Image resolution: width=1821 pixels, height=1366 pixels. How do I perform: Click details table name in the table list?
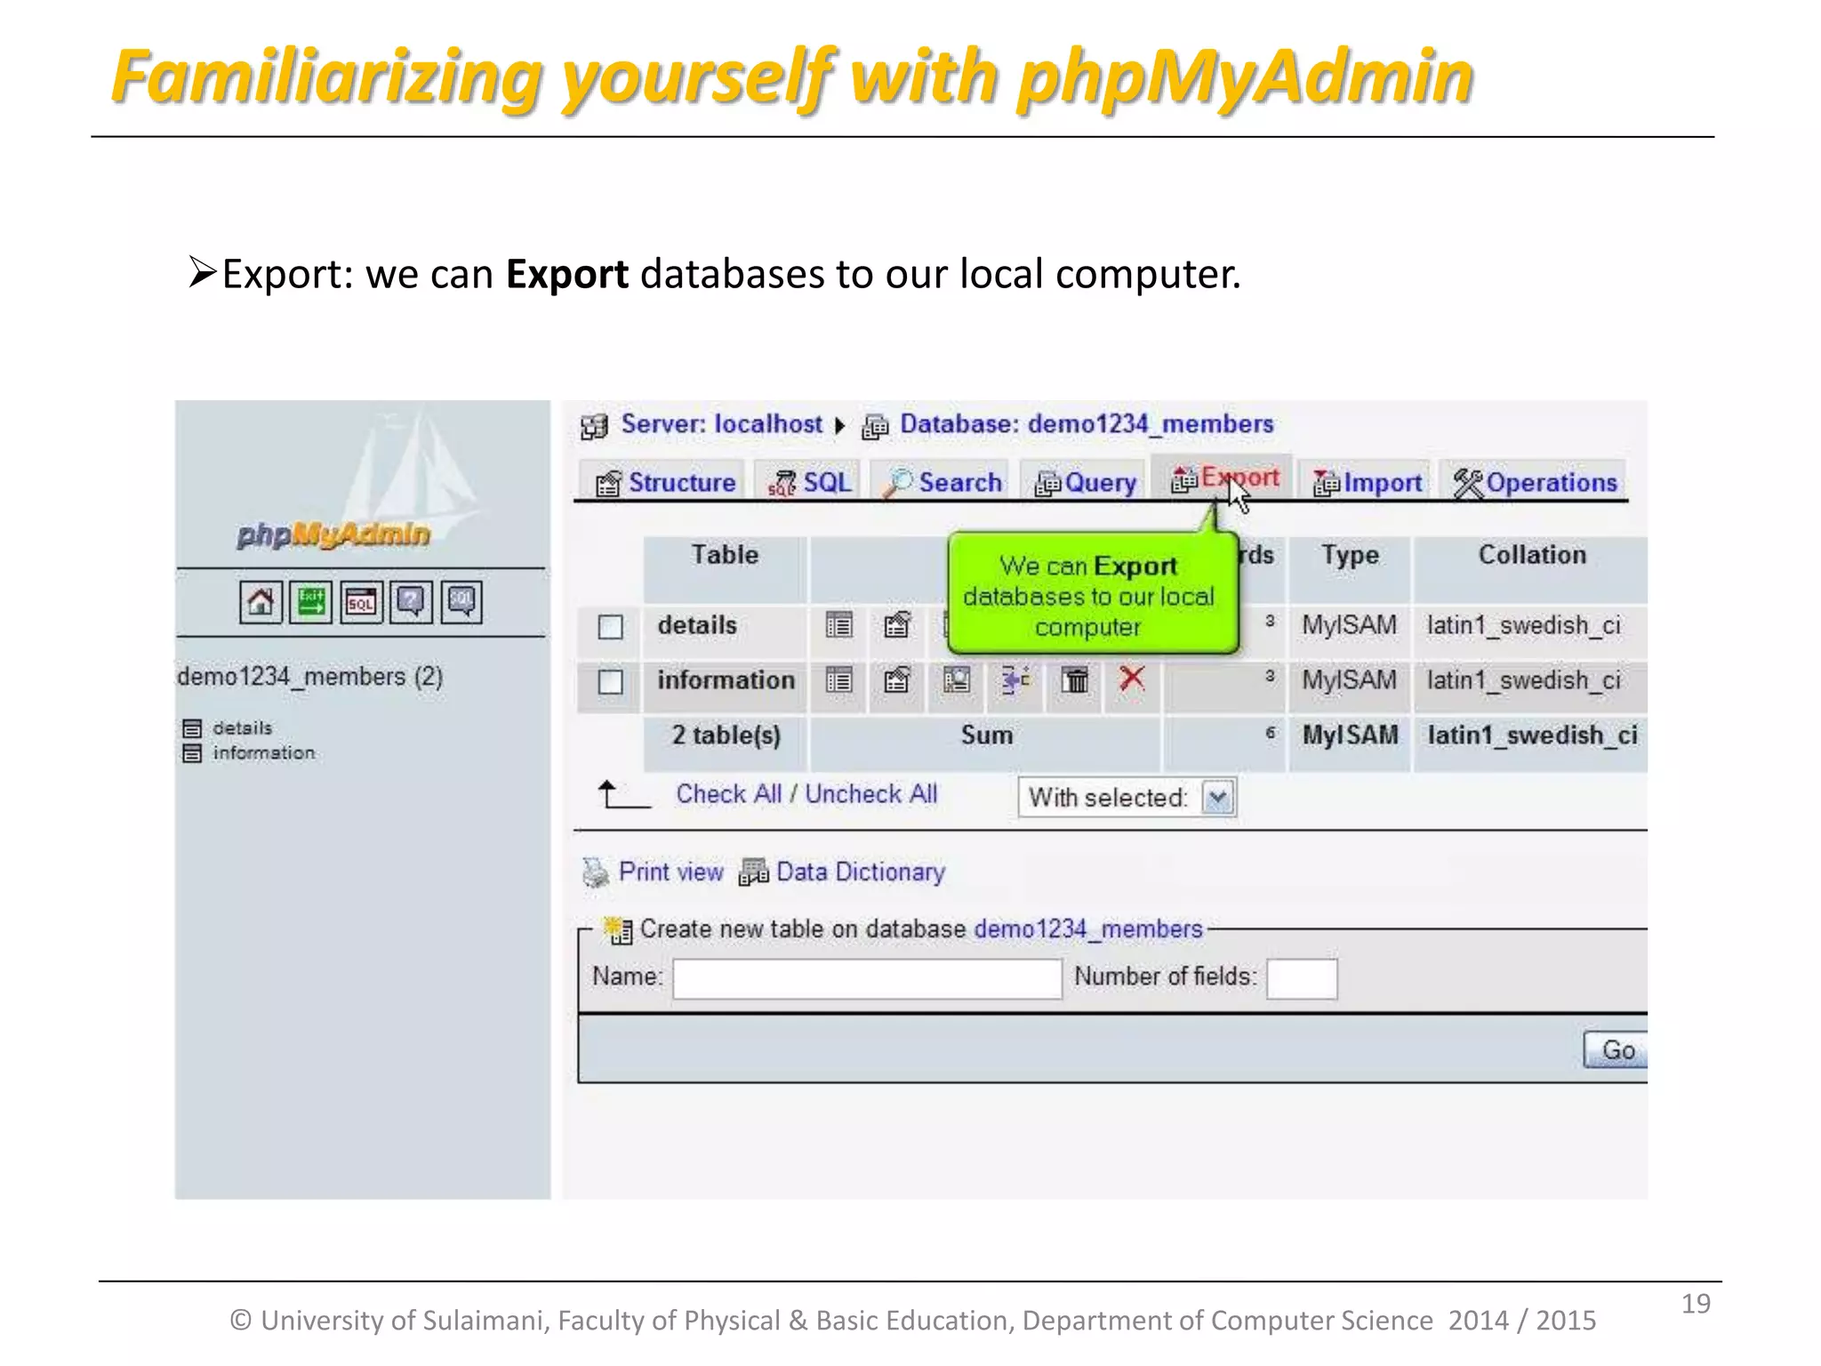coord(697,625)
